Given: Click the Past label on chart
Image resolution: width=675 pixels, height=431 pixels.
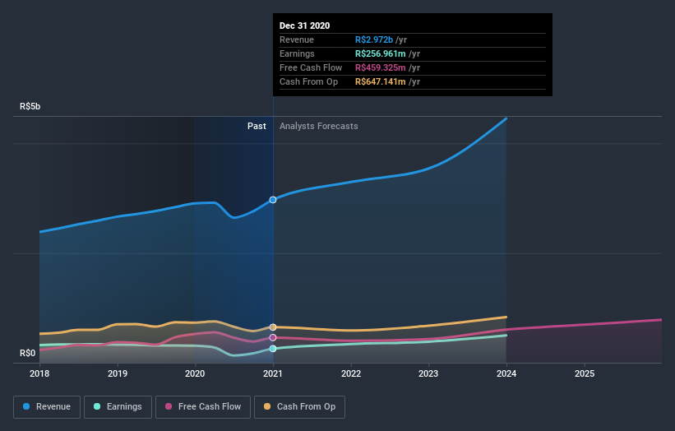Looking at the screenshot, I should tap(257, 126).
